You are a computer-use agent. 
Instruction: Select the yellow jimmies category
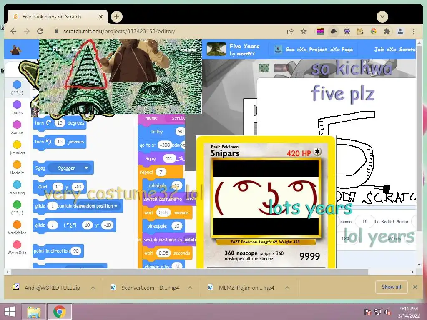tap(17, 148)
